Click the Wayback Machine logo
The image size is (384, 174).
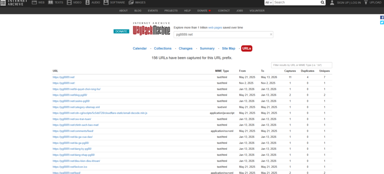coord(151,28)
